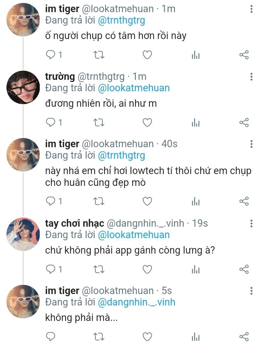Open the @trnthgtrg mention in the first tweet
The width and height of the screenshot is (265, 343).
[121, 21]
